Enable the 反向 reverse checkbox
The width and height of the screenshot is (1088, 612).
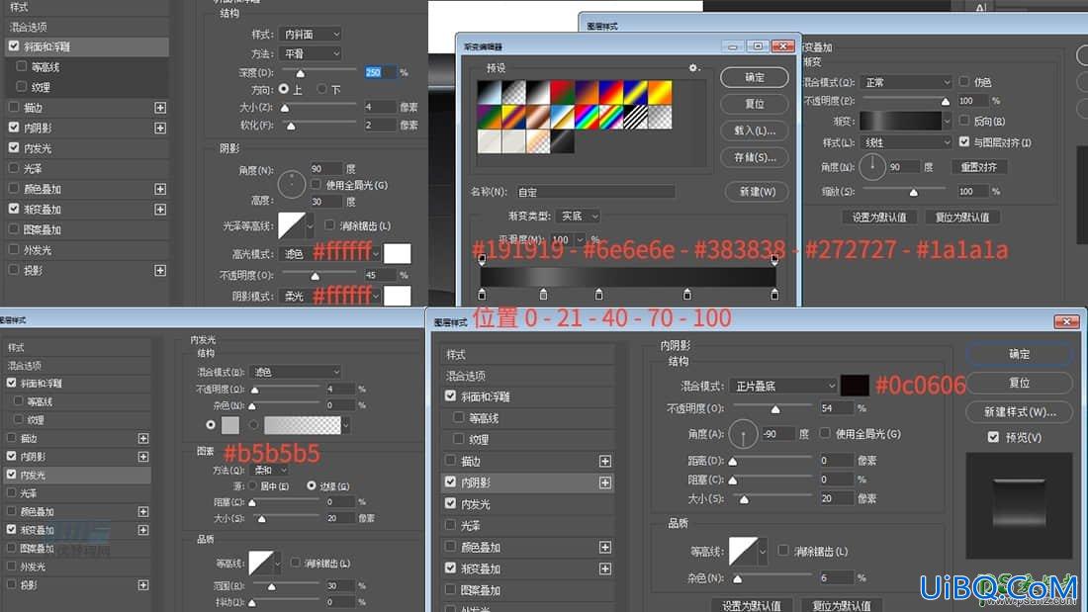[963, 120]
